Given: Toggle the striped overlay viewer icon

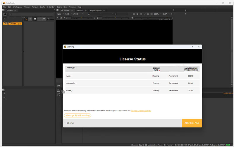Looking at the screenshot, I should coord(141,14).
